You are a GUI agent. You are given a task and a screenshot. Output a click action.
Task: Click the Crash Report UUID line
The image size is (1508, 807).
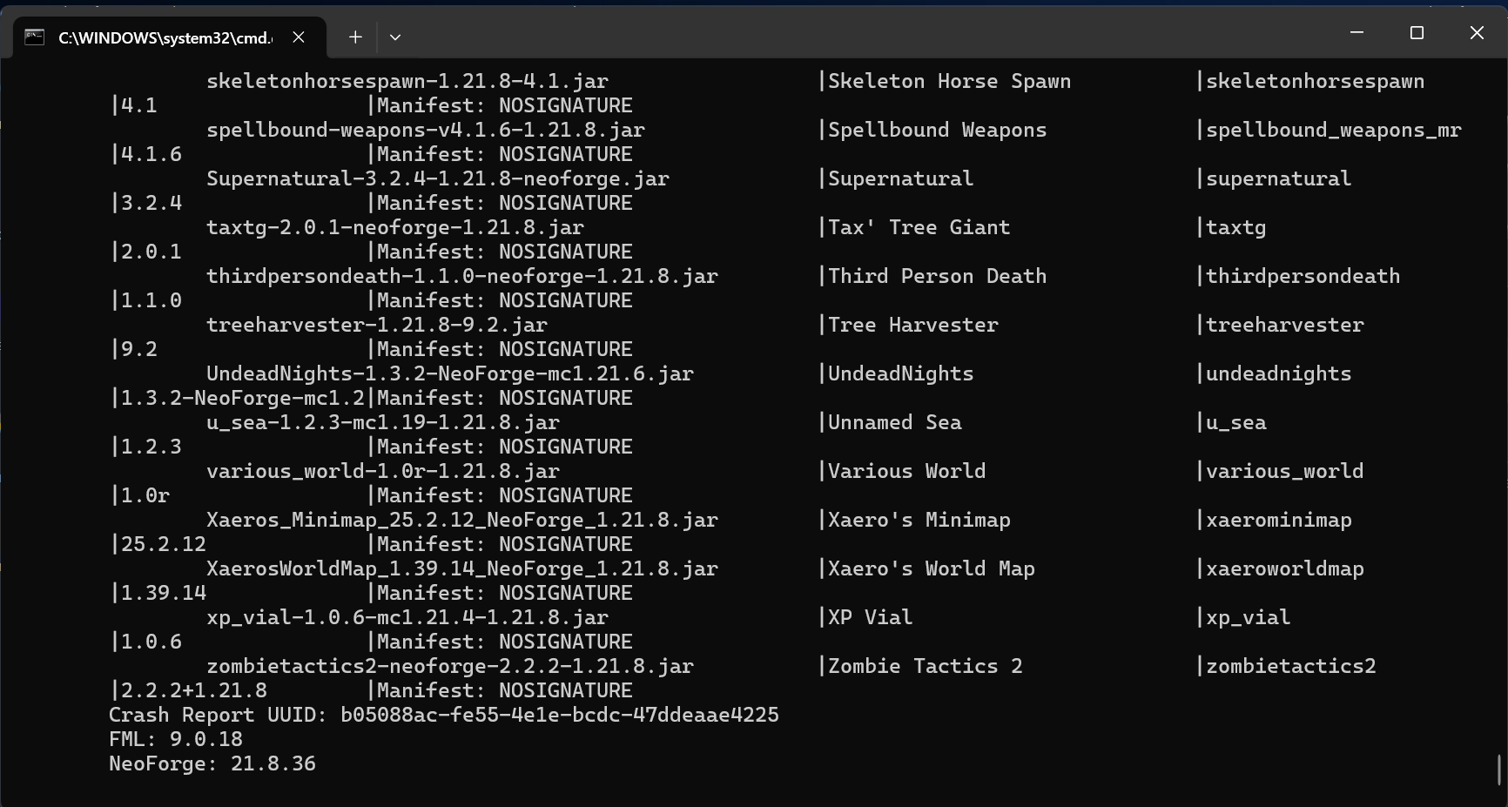[x=444, y=715]
